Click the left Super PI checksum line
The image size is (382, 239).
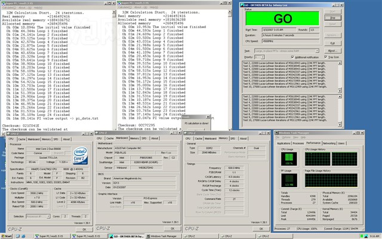[21, 125]
